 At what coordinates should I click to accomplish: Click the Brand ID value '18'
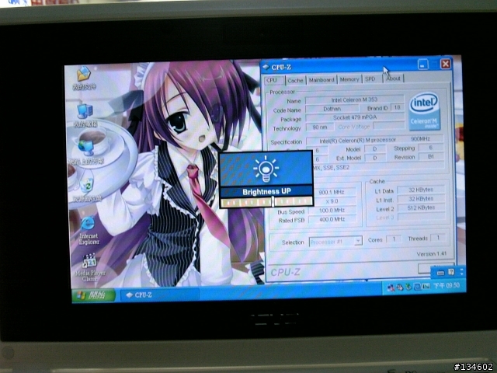(x=397, y=107)
